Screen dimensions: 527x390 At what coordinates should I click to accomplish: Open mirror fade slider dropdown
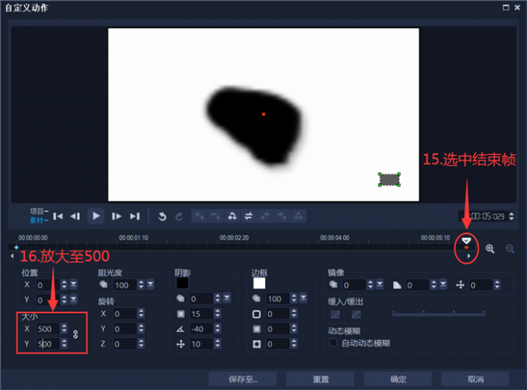[x=443, y=285]
